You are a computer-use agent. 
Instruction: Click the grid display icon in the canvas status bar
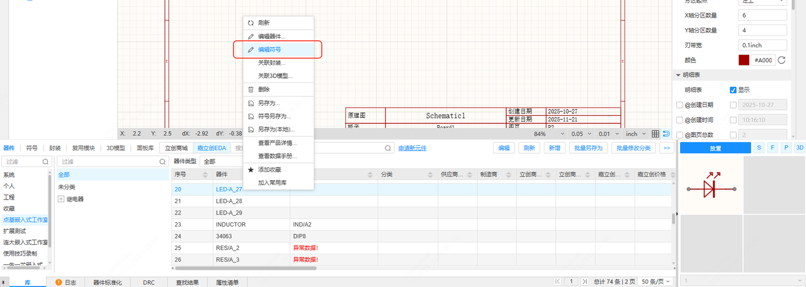click(656, 134)
